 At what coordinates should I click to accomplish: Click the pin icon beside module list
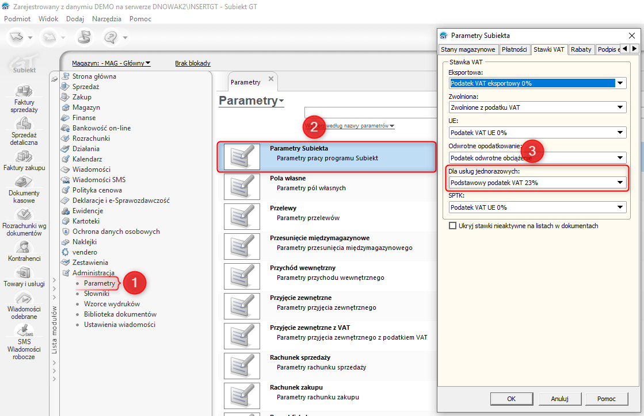click(x=54, y=79)
